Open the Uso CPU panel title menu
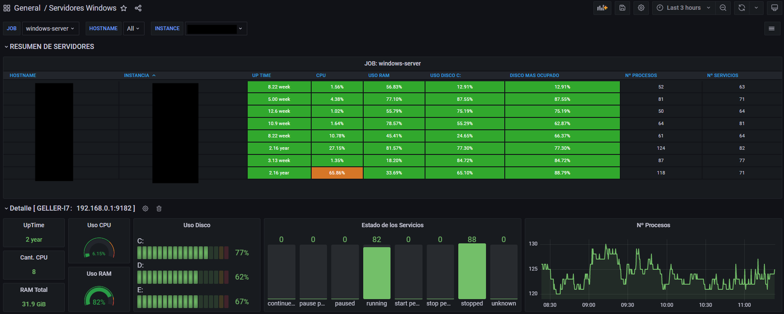Image resolution: width=784 pixels, height=314 pixels. [x=99, y=225]
